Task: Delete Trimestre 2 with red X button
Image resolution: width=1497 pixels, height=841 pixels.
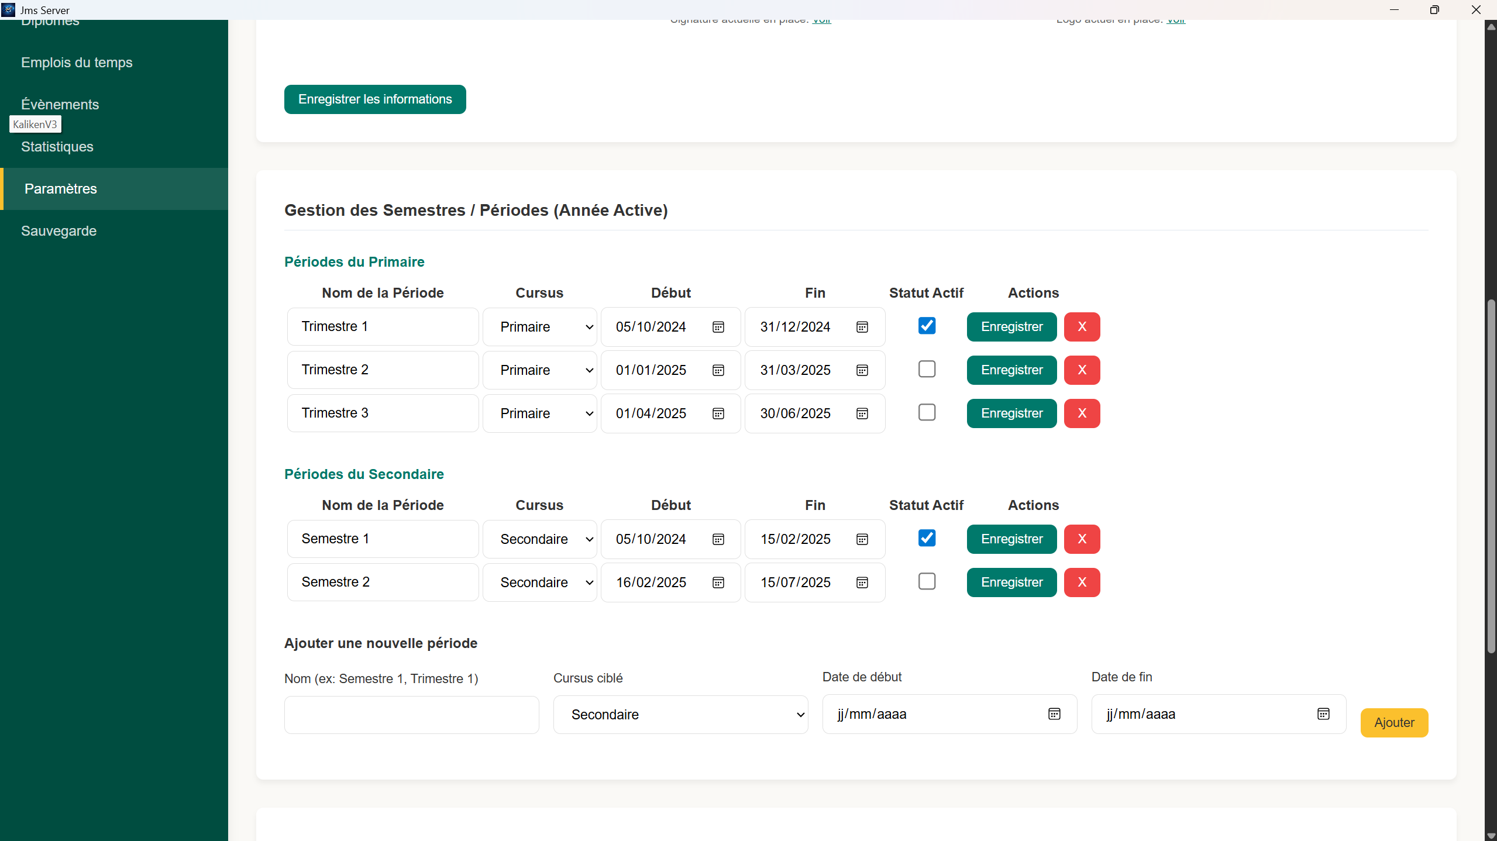Action: [x=1082, y=370]
